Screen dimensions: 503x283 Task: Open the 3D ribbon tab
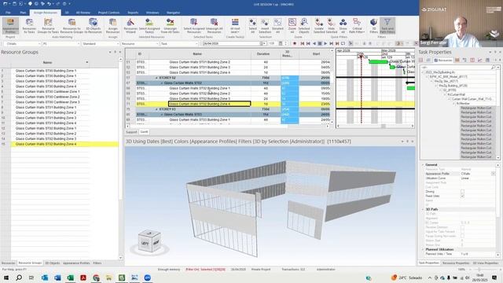[x=67, y=13]
